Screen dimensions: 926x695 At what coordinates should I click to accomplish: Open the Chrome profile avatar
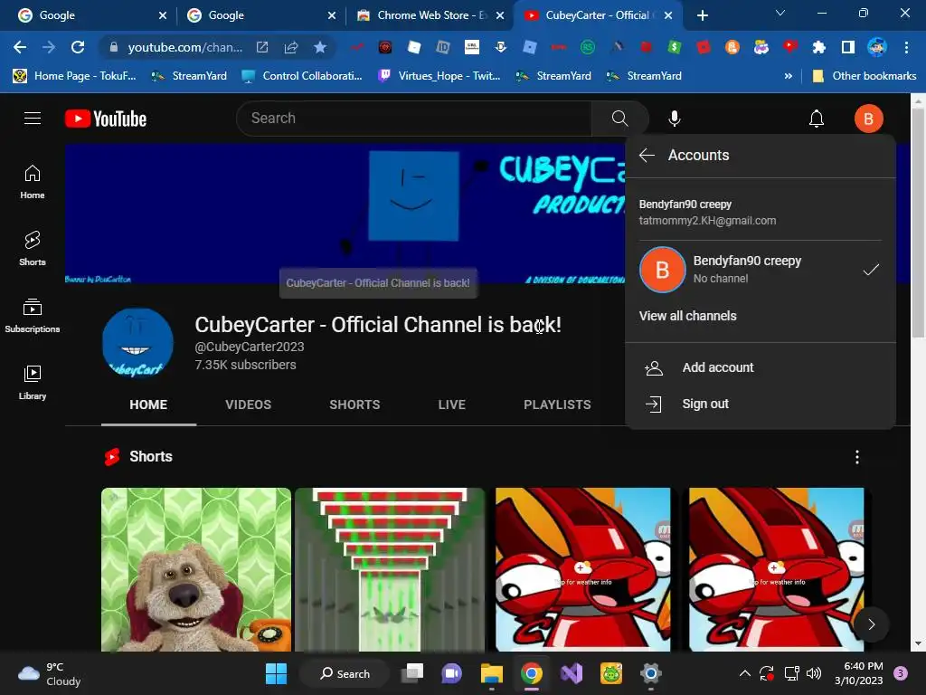click(x=876, y=47)
